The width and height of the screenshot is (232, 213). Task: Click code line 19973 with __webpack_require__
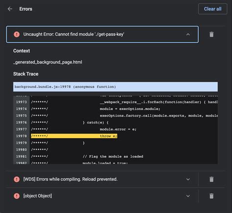click(x=159, y=102)
